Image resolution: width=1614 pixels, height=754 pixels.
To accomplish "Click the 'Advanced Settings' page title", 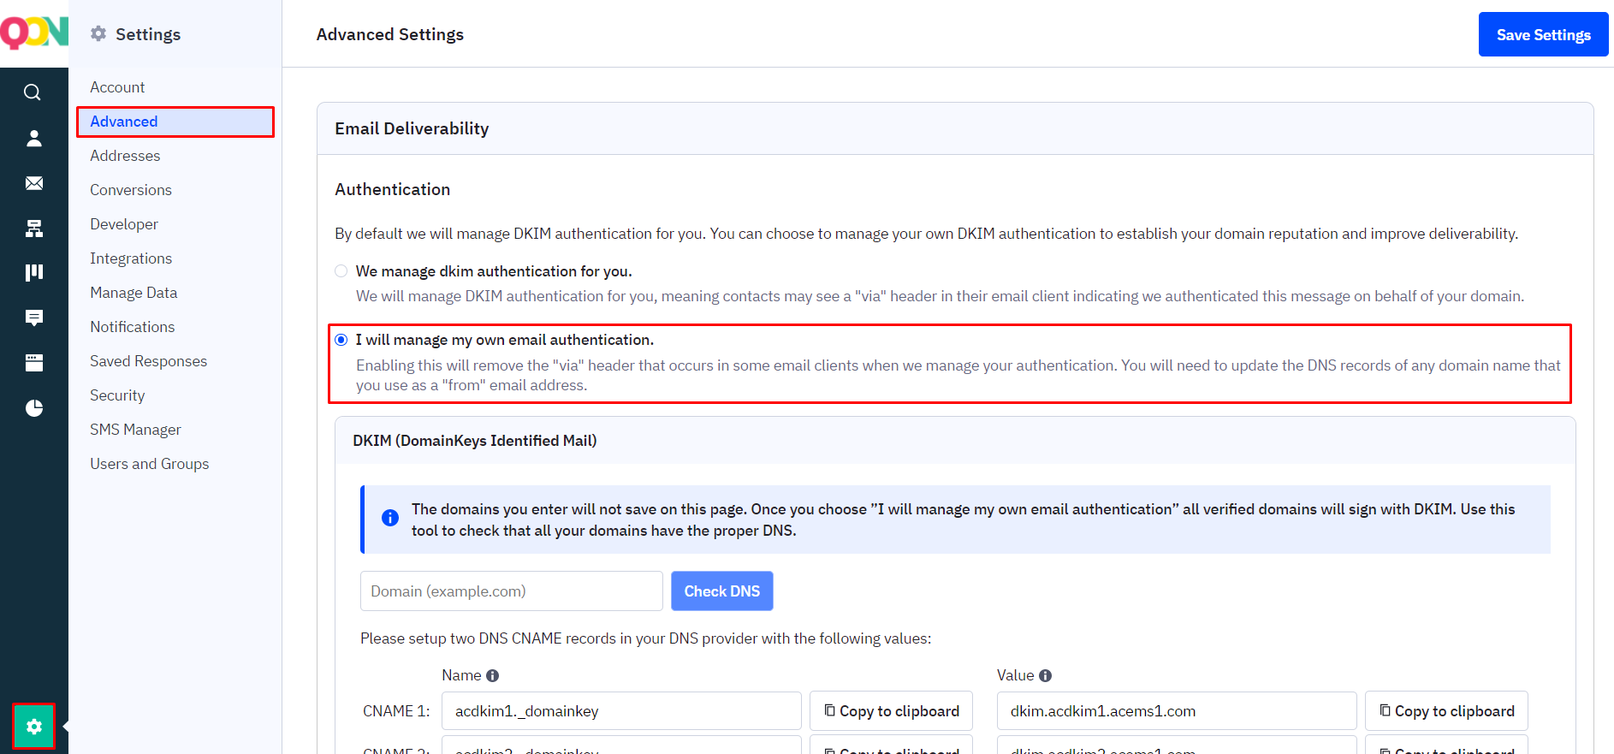I will (390, 34).
